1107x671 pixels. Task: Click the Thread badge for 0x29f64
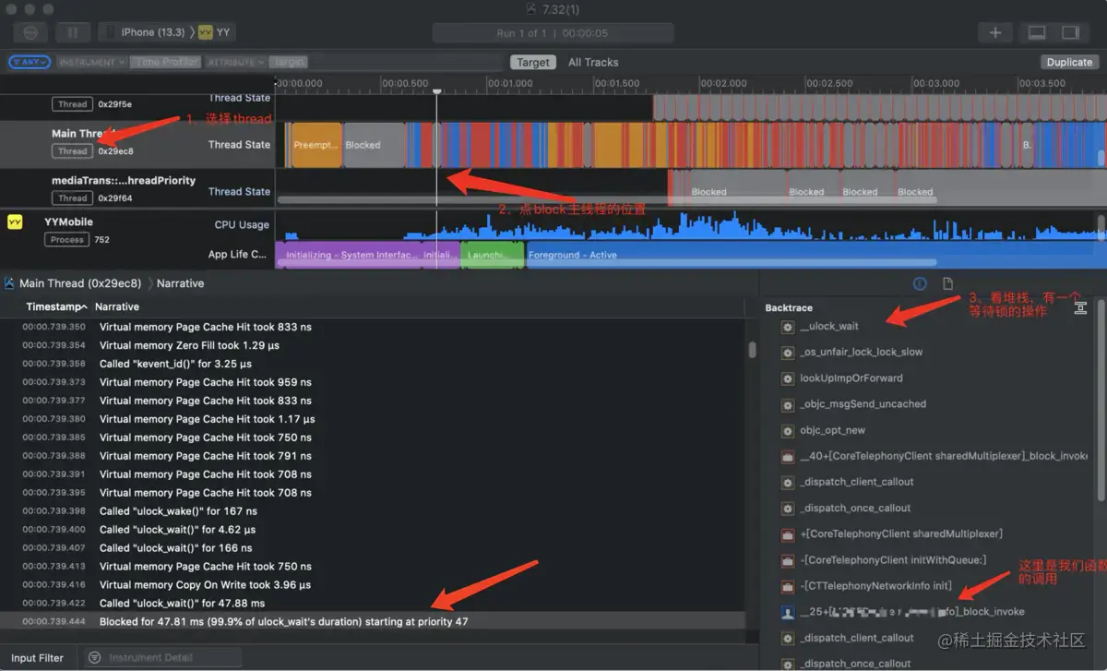click(72, 198)
